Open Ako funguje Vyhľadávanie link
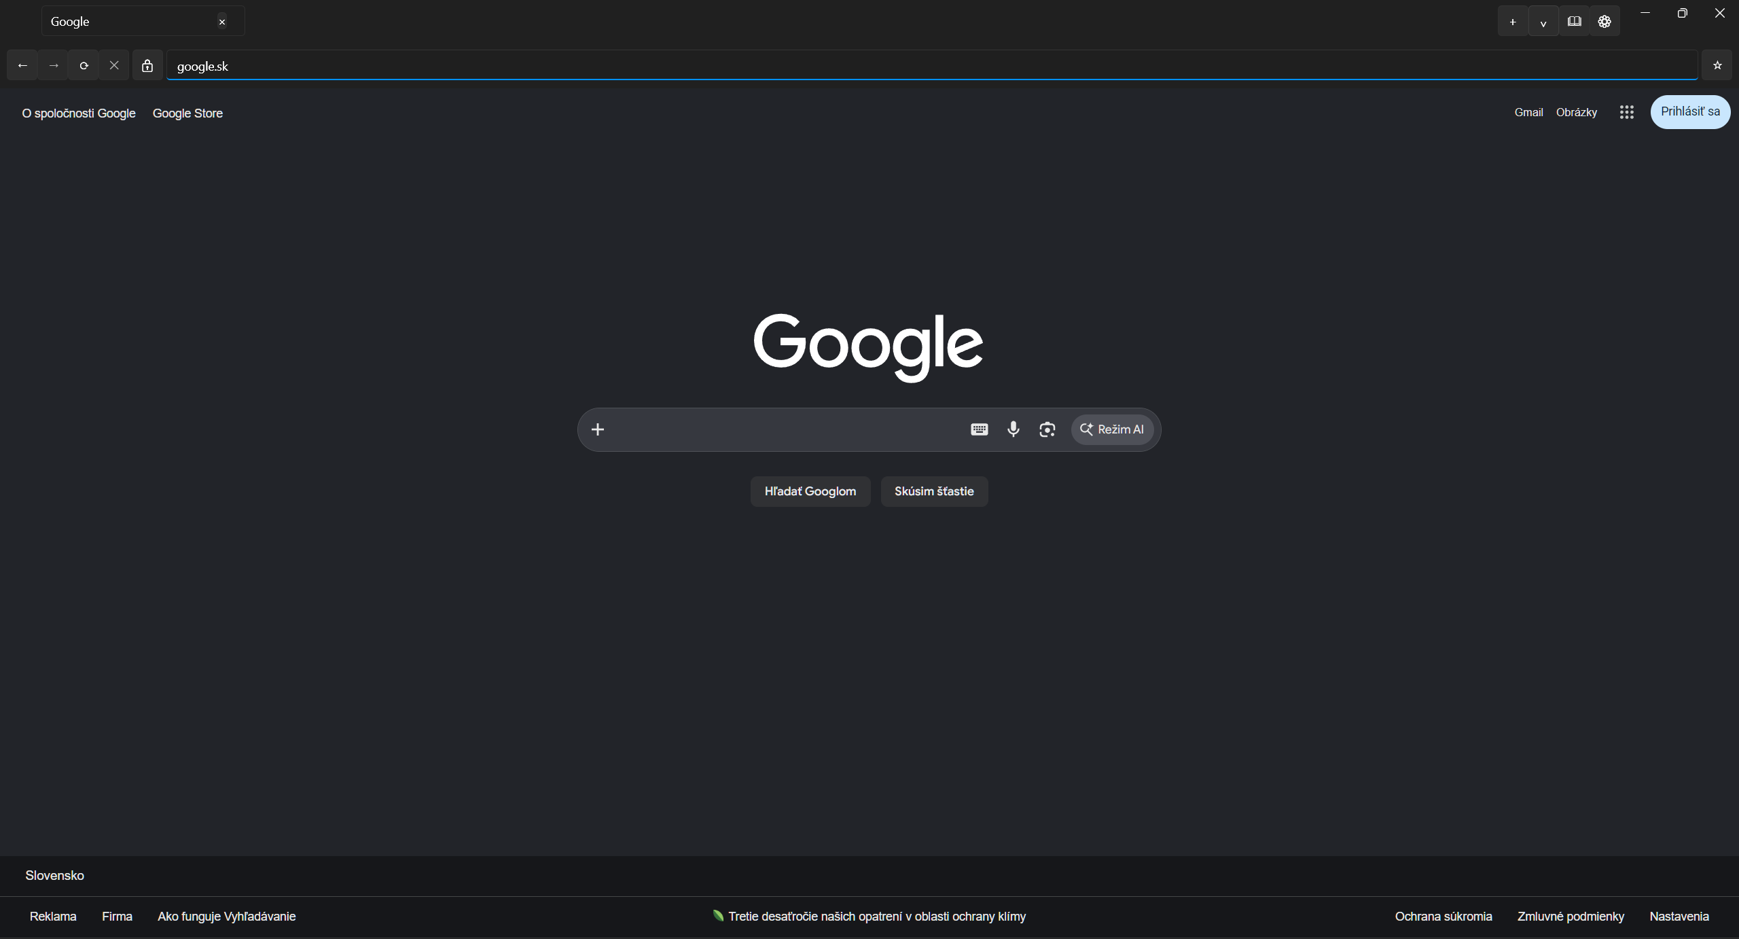 pyautogui.click(x=226, y=917)
